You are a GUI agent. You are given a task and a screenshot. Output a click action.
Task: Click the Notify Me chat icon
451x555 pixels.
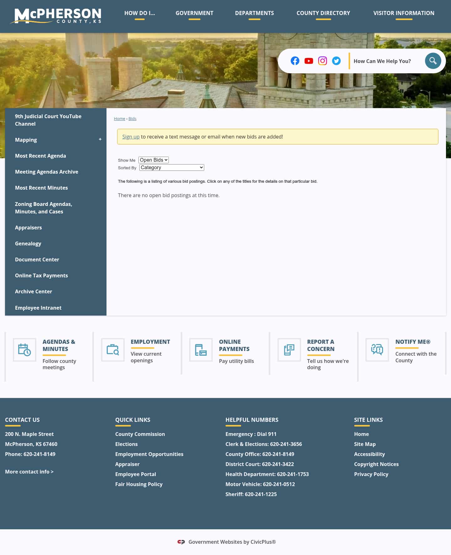click(x=377, y=350)
